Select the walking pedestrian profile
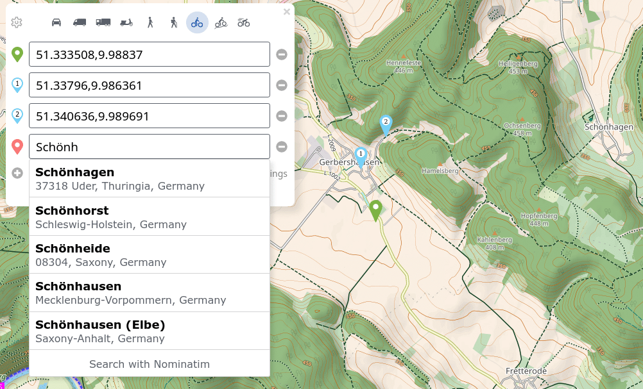 (x=150, y=22)
